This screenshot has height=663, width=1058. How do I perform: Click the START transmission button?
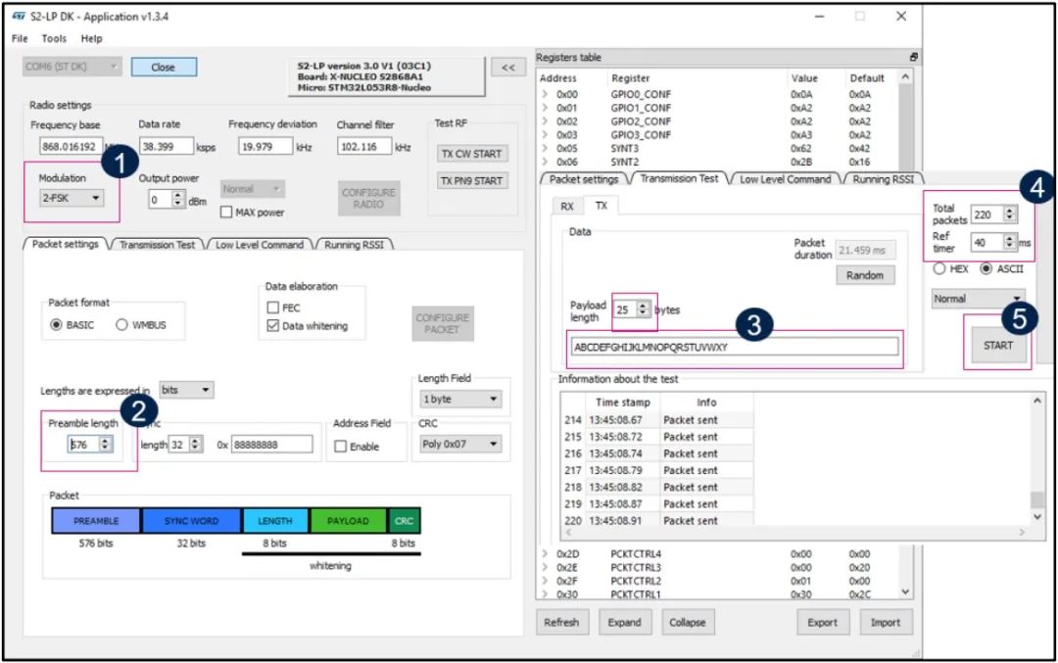(x=997, y=346)
